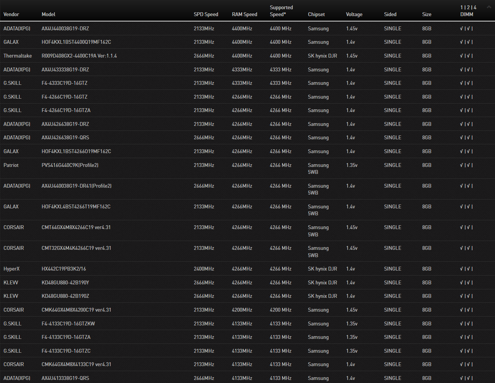
Task: Select model KD48GU880-42B190Y
Action: [x=65, y=283]
